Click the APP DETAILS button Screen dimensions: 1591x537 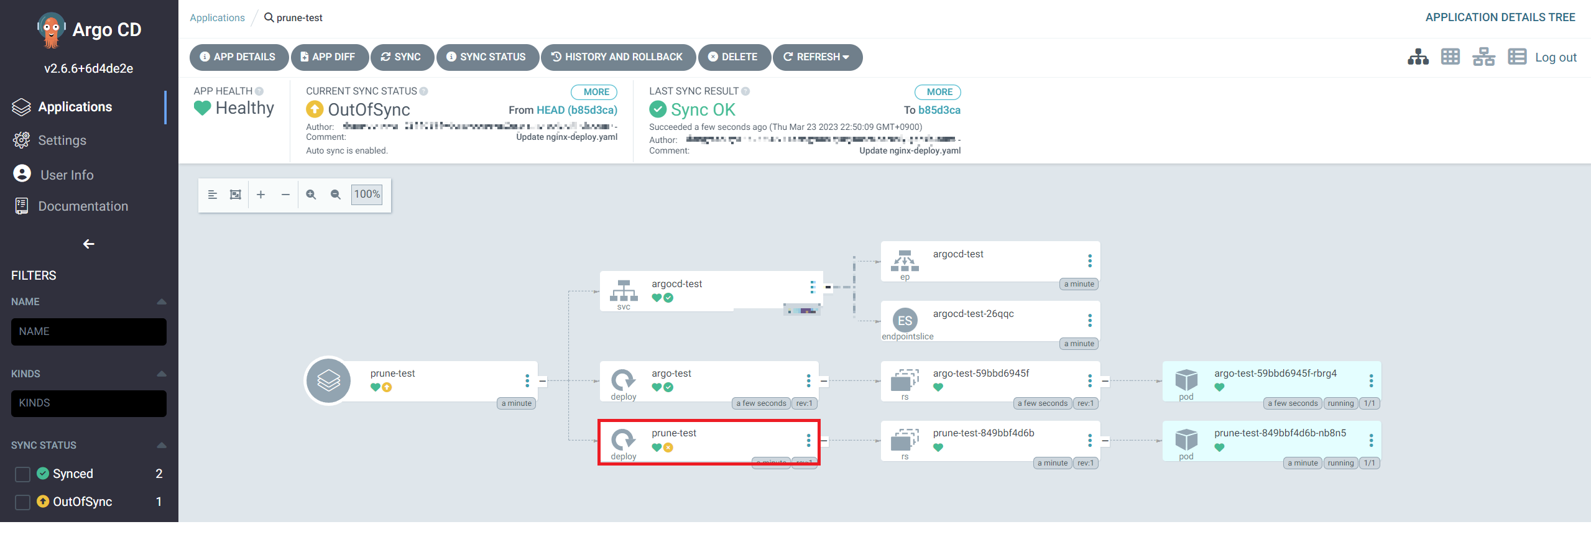tap(238, 57)
